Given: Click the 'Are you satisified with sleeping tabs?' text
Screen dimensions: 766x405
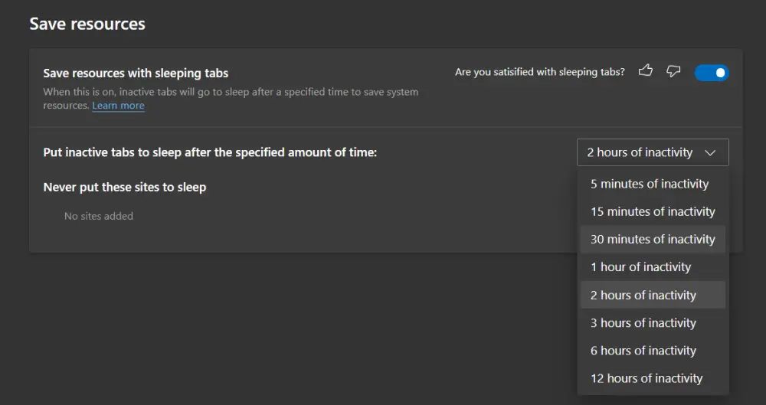Looking at the screenshot, I should pyautogui.click(x=540, y=72).
